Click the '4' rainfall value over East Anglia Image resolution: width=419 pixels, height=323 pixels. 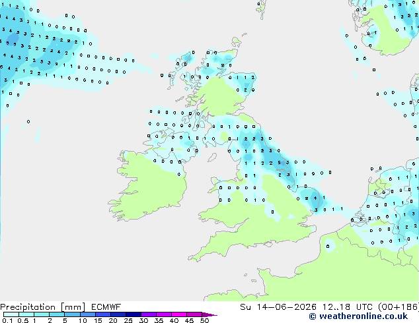(315, 198)
